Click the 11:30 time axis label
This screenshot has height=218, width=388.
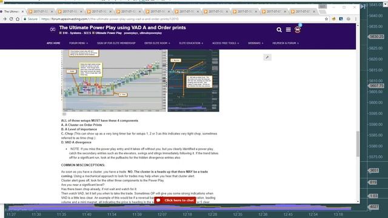[36, 214]
